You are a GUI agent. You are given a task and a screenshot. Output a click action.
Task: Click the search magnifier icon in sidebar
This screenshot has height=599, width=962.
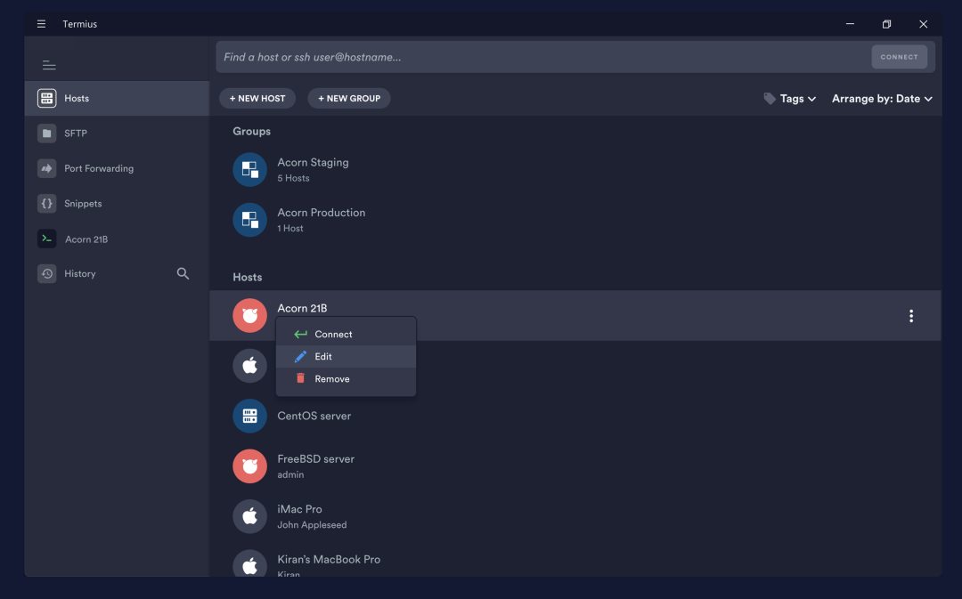click(x=183, y=274)
